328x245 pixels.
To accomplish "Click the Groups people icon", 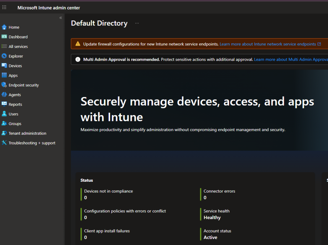I will [4, 123].
